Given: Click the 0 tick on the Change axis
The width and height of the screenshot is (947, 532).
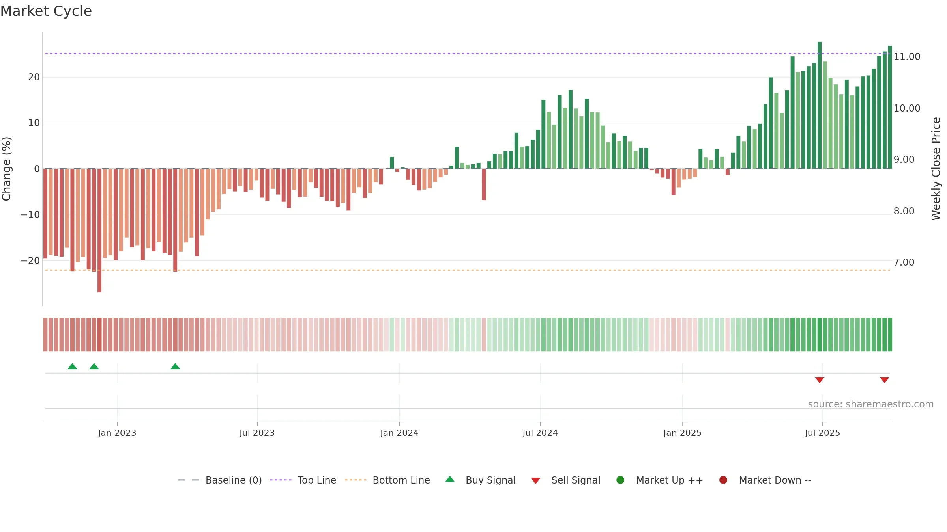Looking at the screenshot, I should tap(37, 169).
